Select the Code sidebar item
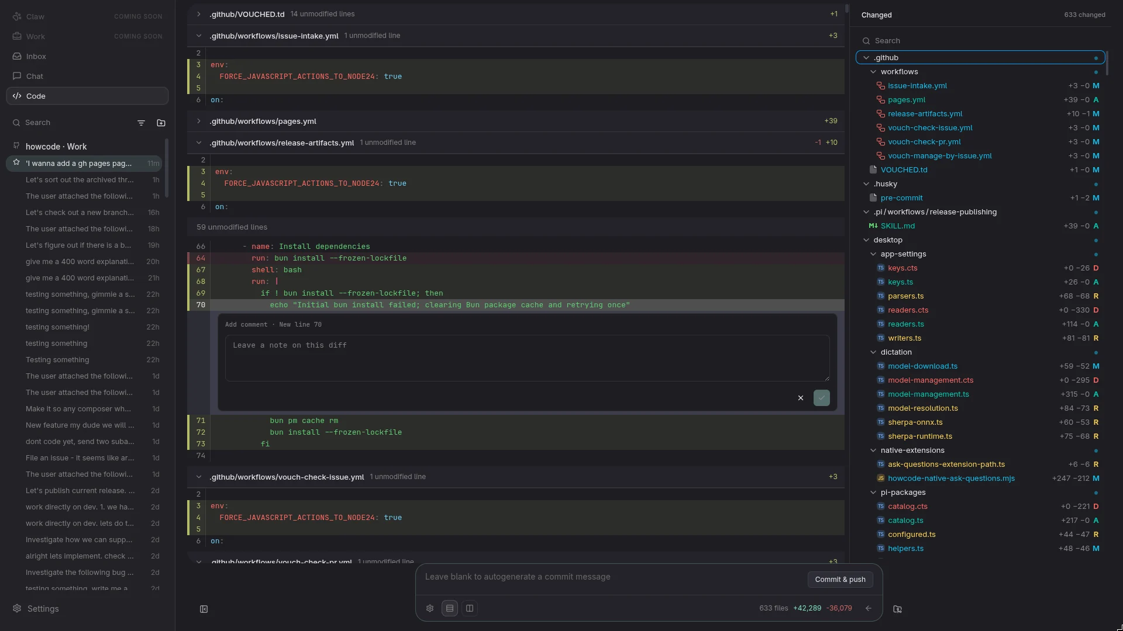Image resolution: width=1123 pixels, height=631 pixels. coord(87,96)
